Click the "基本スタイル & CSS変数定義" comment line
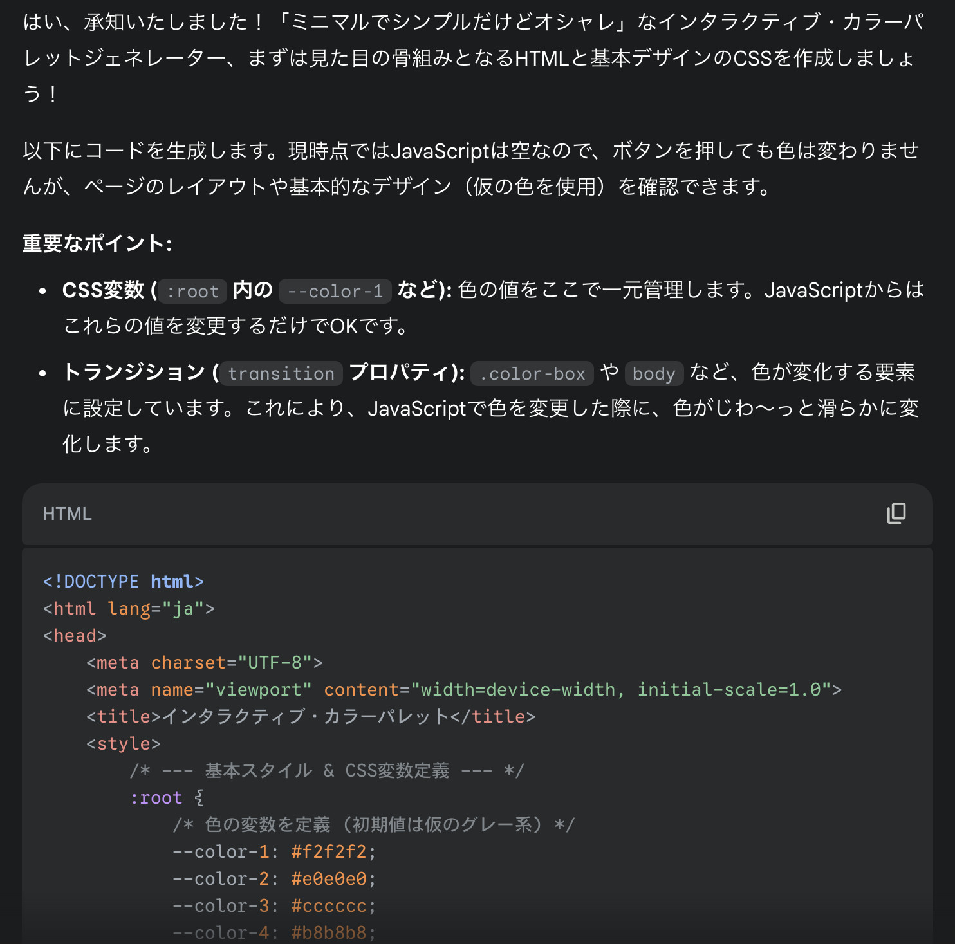The height and width of the screenshot is (944, 955). point(328,771)
